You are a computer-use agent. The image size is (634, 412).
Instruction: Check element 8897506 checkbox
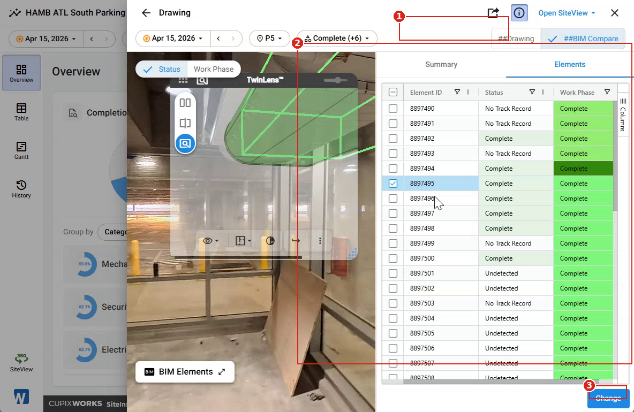click(x=393, y=348)
